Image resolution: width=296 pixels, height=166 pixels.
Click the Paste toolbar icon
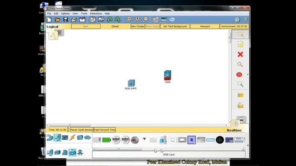[x=101, y=19]
